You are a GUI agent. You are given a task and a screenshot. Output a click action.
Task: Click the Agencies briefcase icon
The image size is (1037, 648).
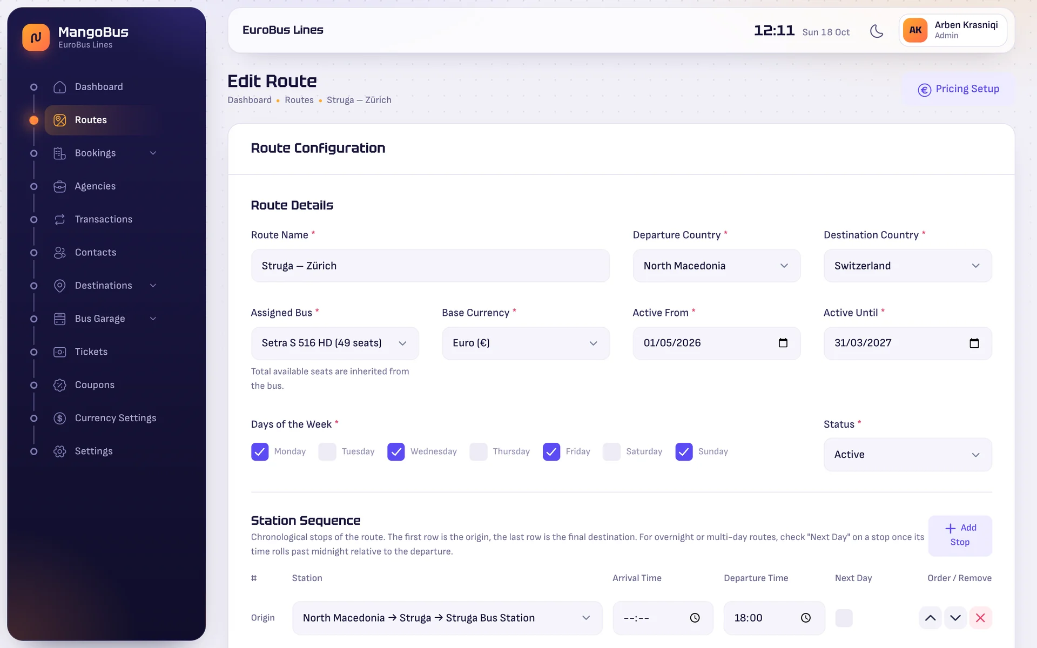coord(59,186)
